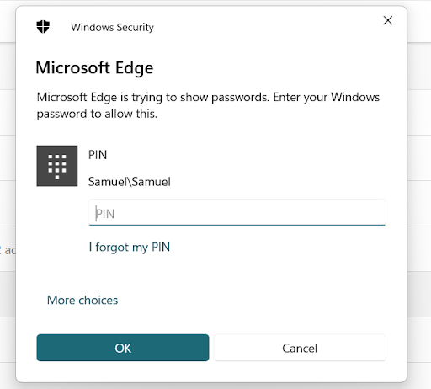Confirm with the OK button

pyautogui.click(x=123, y=348)
